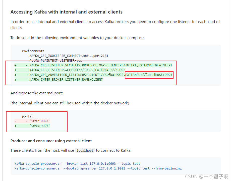Click the KAFKA_CFG_LISTENER_SECURITY_PROTOCOL_MAP line

click(x=93, y=65)
